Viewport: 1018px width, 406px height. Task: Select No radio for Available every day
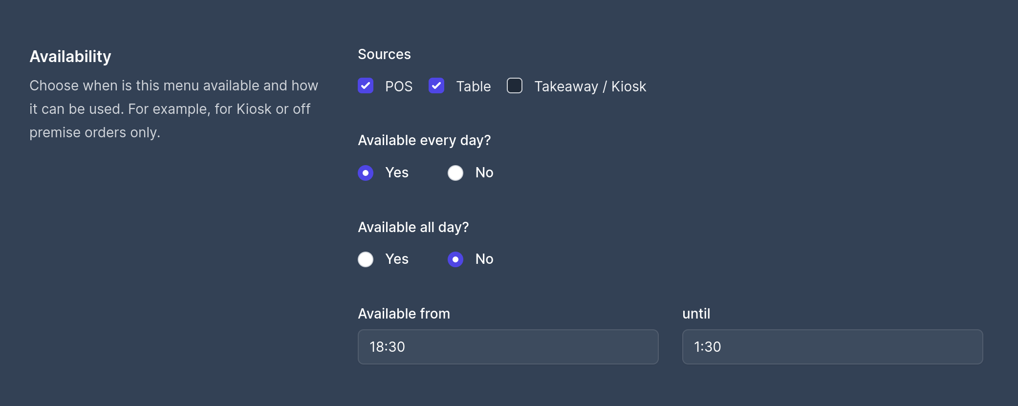coord(455,173)
